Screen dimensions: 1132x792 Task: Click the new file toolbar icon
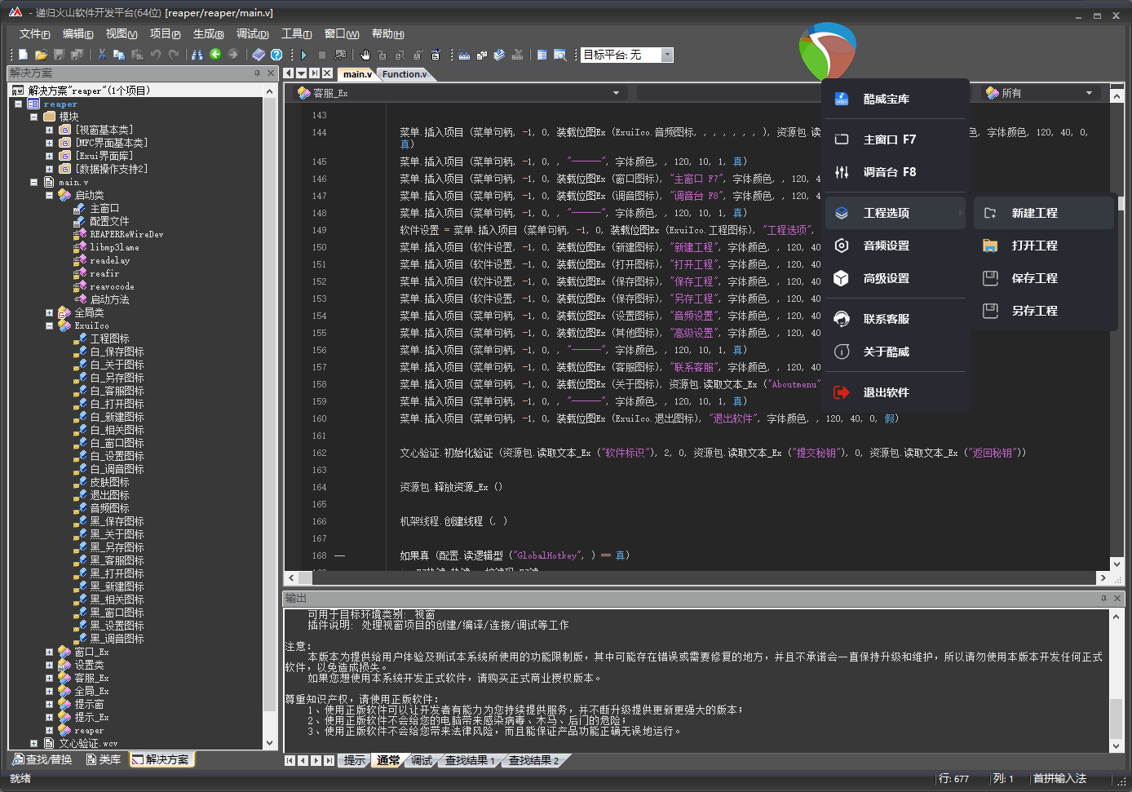[x=24, y=55]
